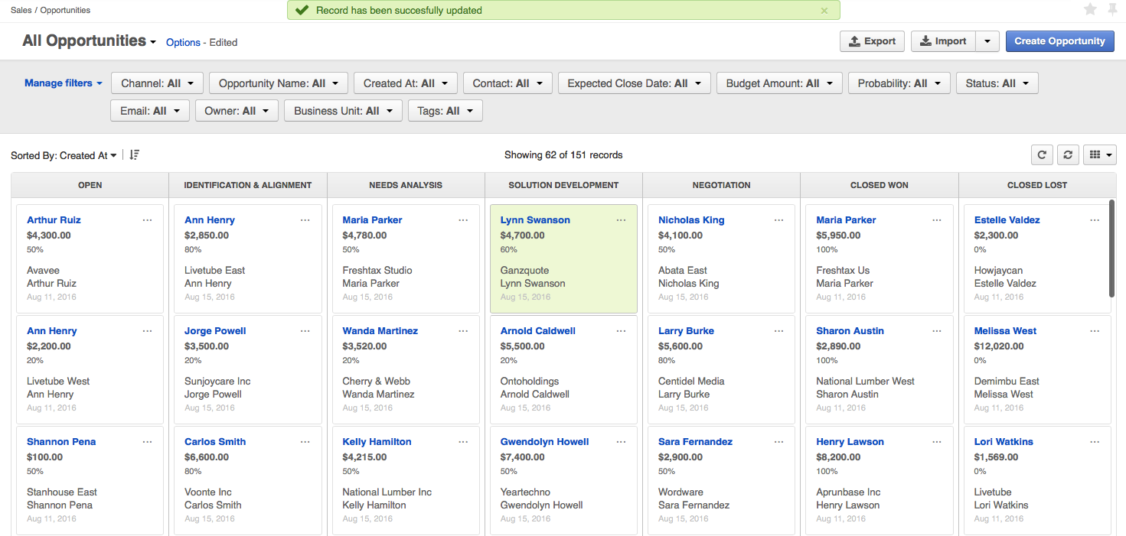Expand the Contact filter dropdown
Image resolution: width=1126 pixels, height=536 pixels.
(x=508, y=83)
